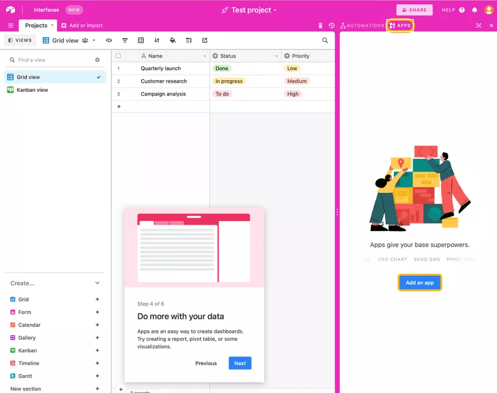Select all records with the header checkbox
497x393 pixels.
pyautogui.click(x=118, y=55)
